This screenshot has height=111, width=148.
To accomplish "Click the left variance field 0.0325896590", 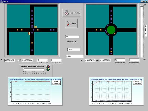I will click(x=27, y=60).
